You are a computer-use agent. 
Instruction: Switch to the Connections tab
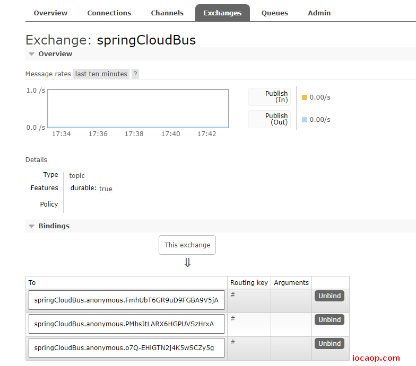coord(109,13)
